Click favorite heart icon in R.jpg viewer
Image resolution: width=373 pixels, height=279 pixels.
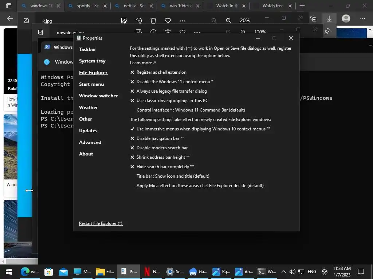[168, 21]
